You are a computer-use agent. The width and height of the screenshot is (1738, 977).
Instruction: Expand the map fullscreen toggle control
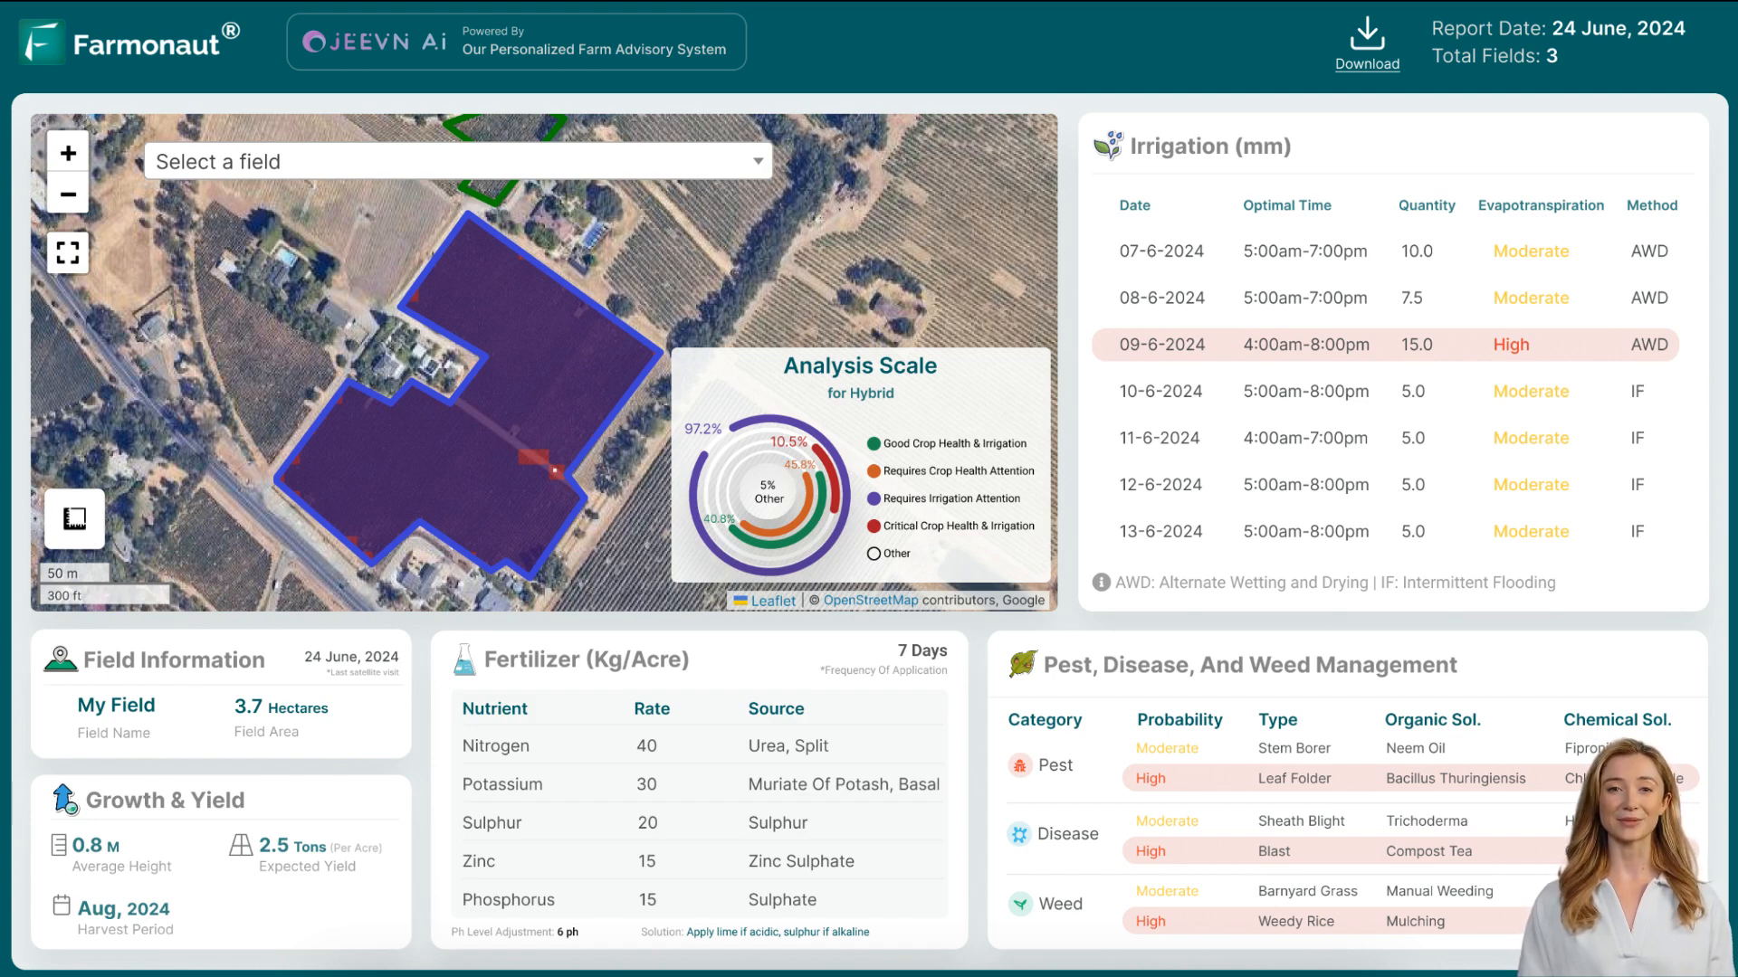pyautogui.click(x=68, y=253)
